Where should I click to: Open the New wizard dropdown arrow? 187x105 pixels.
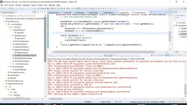click(4, 8)
